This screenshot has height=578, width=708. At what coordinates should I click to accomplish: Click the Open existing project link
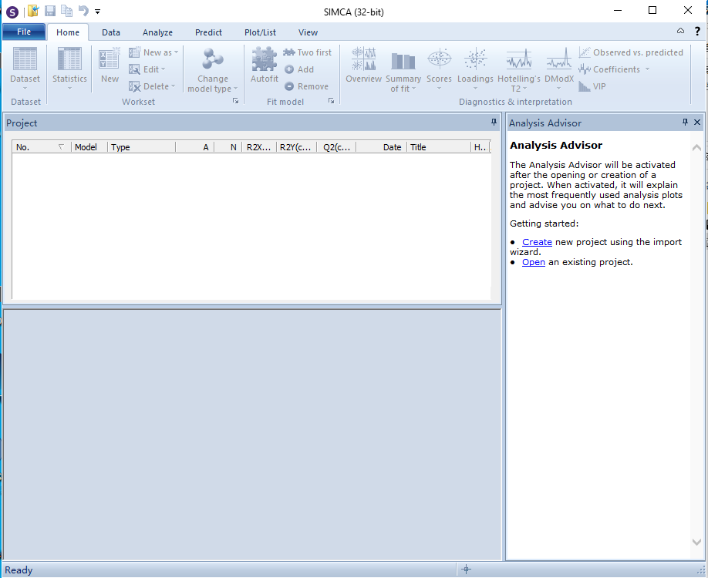[533, 262]
